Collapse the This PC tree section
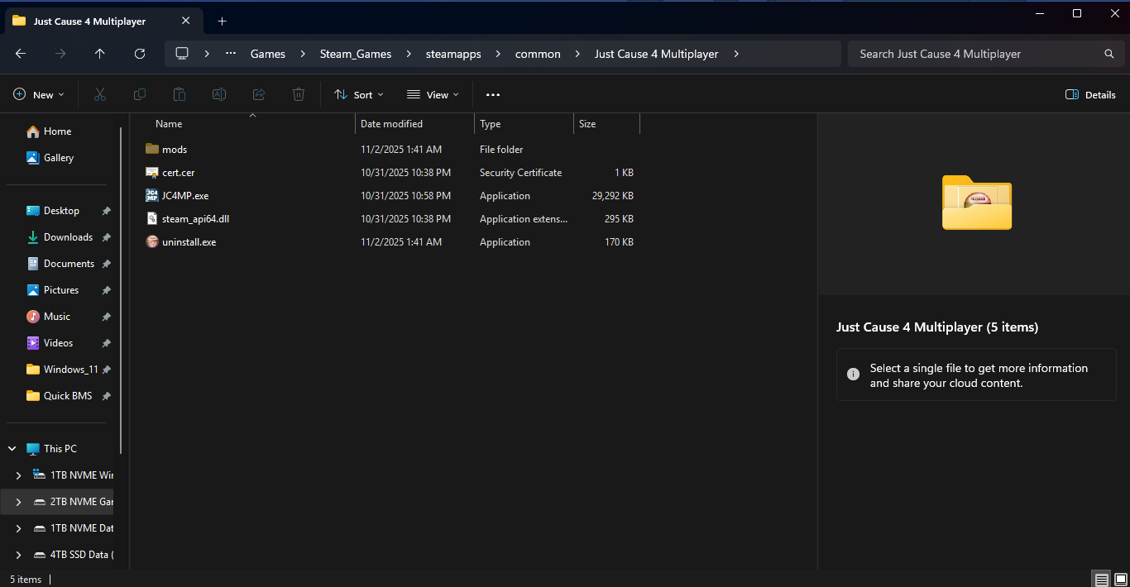 pos(12,447)
